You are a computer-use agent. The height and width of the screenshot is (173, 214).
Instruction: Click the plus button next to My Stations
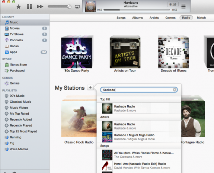click(90, 87)
